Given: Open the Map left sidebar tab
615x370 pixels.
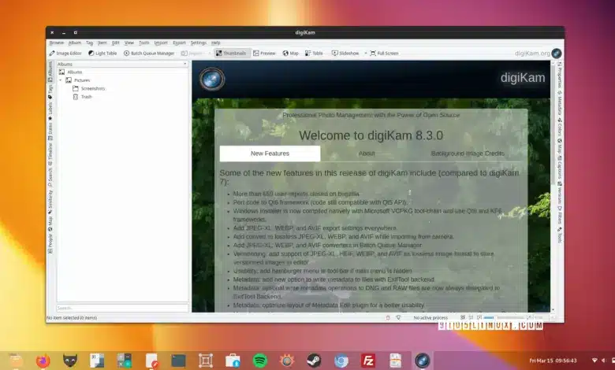Looking at the screenshot, I should coord(50,224).
